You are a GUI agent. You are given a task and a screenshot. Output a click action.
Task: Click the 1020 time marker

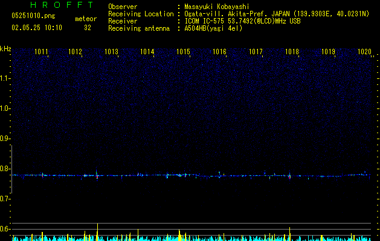[x=364, y=52]
